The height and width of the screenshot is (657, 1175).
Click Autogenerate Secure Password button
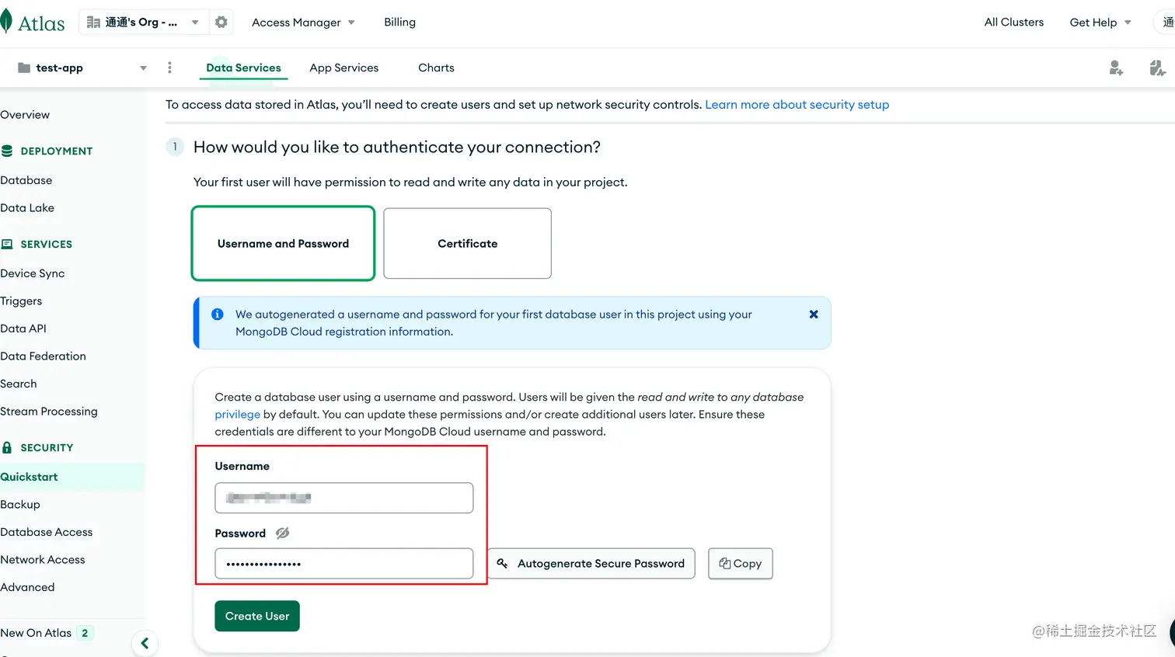[x=591, y=564]
